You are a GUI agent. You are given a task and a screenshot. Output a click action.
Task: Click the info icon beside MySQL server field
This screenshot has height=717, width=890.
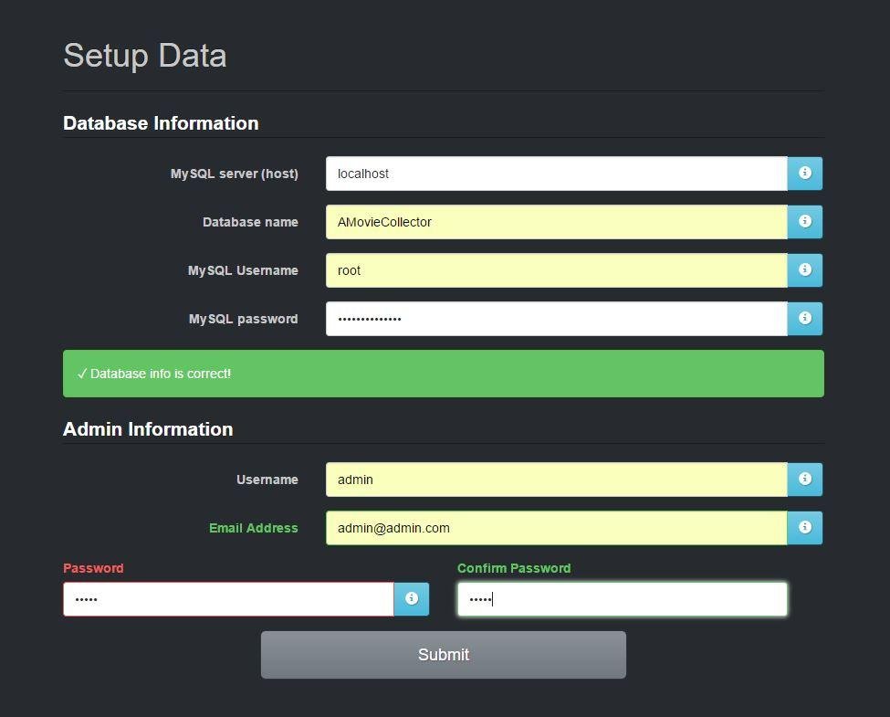[804, 173]
